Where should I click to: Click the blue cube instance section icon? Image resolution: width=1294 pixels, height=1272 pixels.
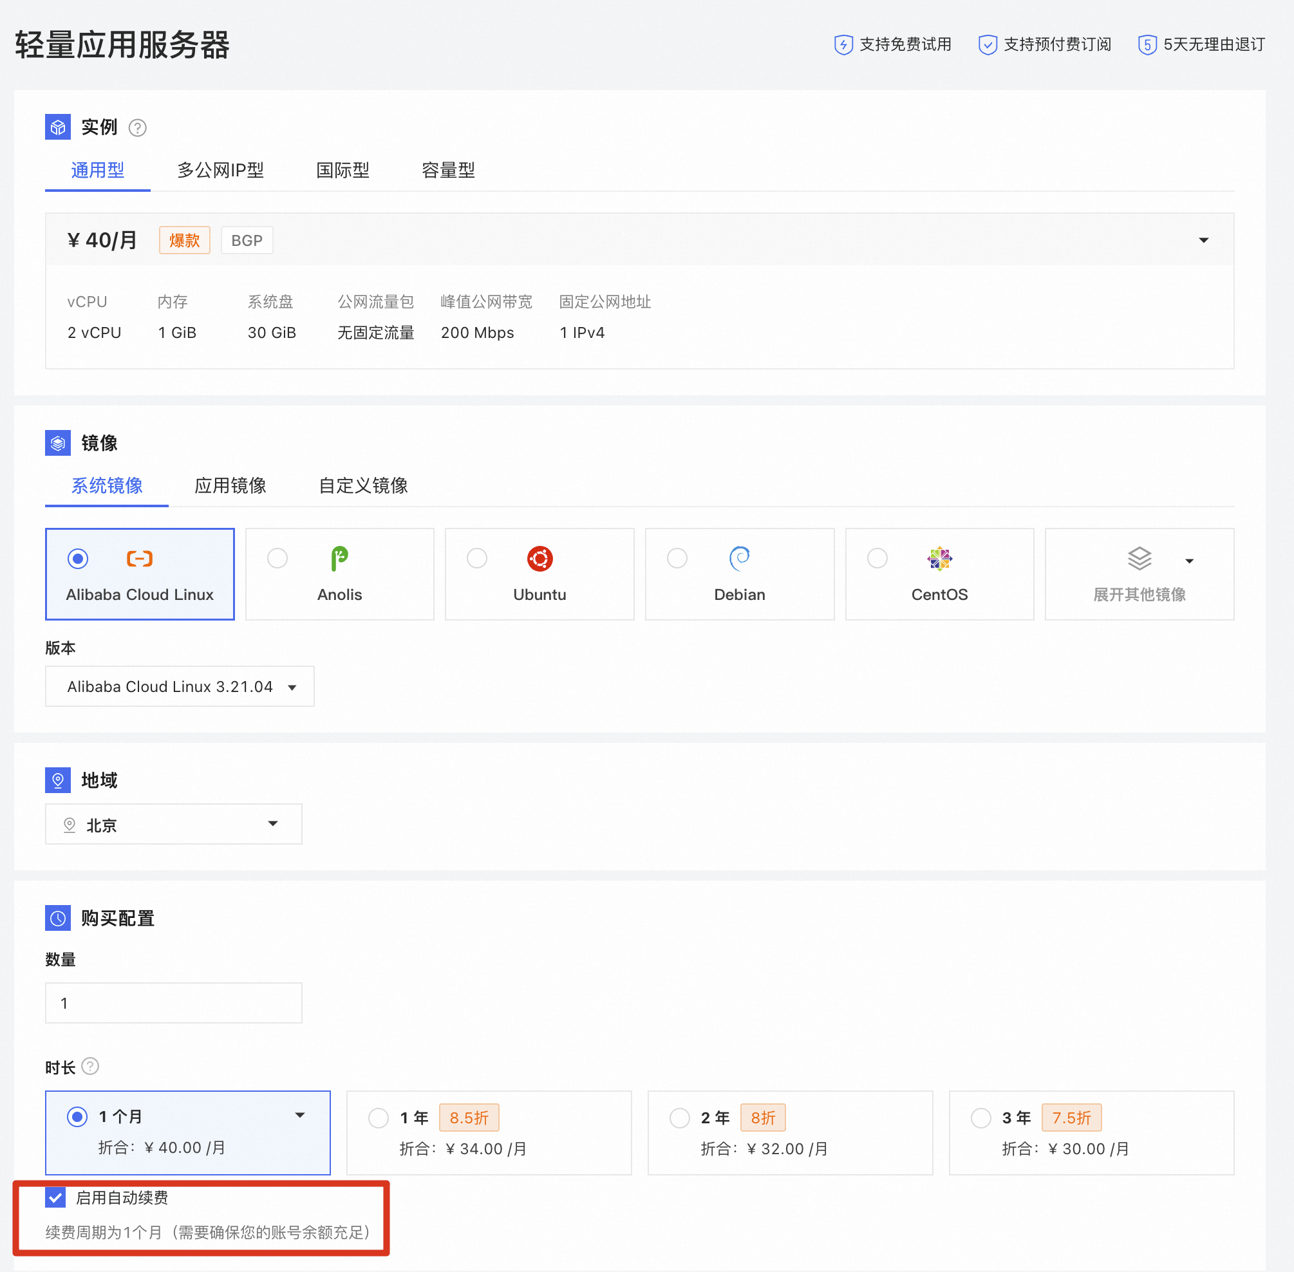(x=58, y=127)
